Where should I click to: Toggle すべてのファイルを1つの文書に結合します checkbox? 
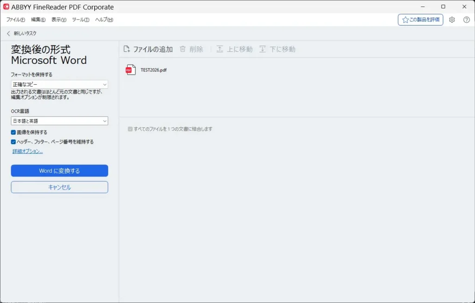130,129
